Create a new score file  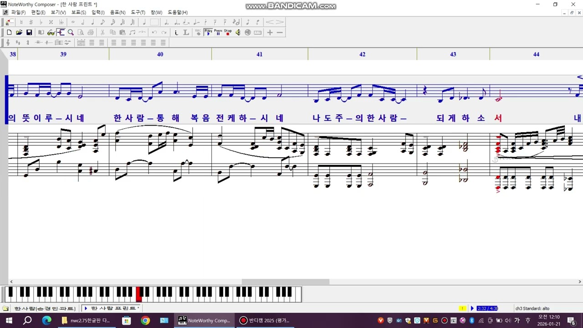point(9,32)
